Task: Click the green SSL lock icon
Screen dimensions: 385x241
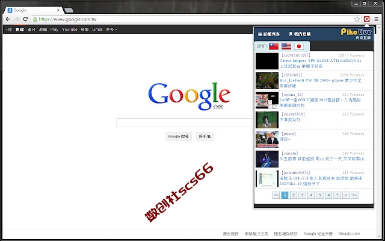Action: [x=35, y=19]
